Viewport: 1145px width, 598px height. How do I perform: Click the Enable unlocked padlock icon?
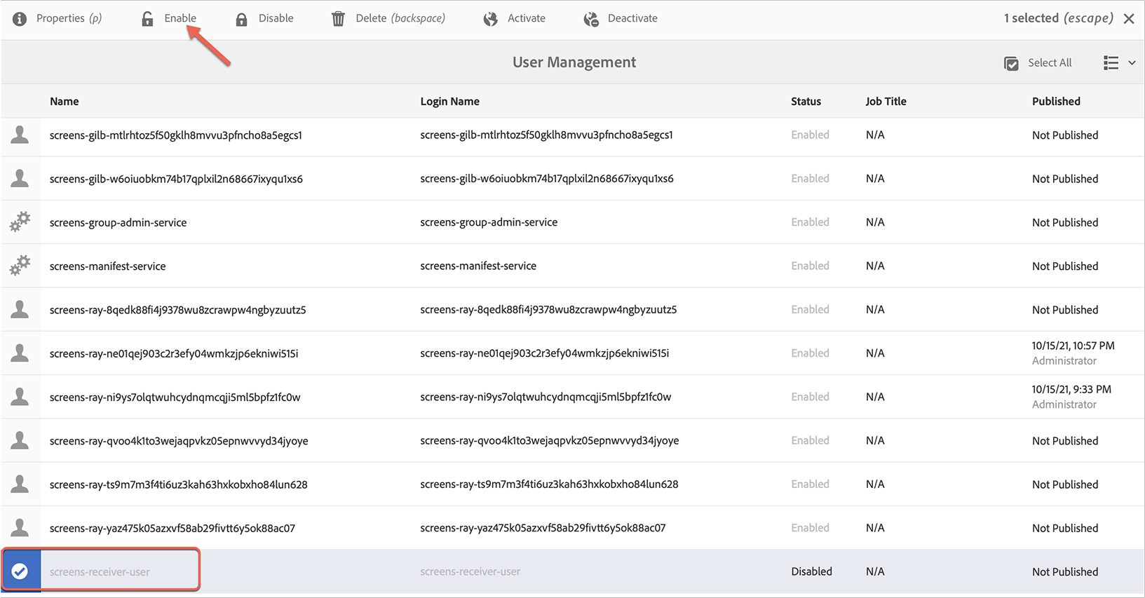click(x=147, y=19)
